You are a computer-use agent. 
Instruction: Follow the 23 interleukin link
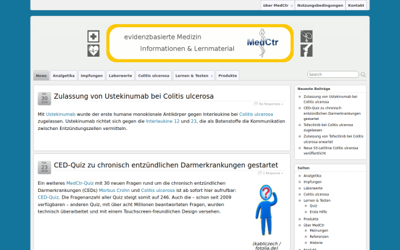tap(193, 121)
